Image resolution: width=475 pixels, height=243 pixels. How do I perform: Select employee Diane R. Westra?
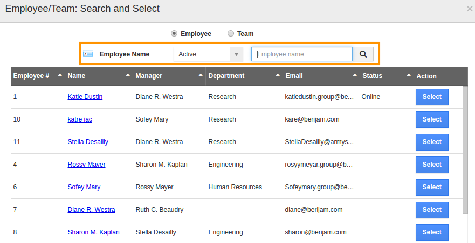coord(432,210)
